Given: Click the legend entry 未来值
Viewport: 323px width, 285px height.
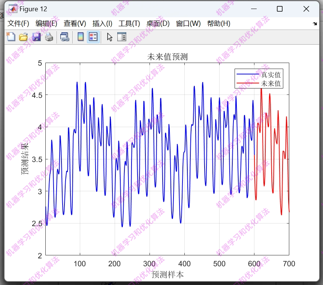Looking at the screenshot, I should coord(271,83).
